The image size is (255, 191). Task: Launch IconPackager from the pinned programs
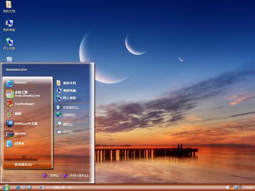click(x=24, y=104)
